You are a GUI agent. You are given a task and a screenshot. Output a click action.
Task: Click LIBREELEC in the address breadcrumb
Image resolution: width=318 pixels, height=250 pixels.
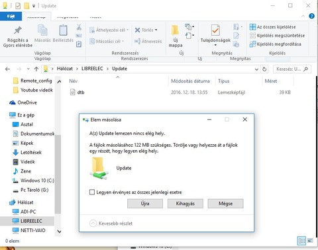point(92,69)
